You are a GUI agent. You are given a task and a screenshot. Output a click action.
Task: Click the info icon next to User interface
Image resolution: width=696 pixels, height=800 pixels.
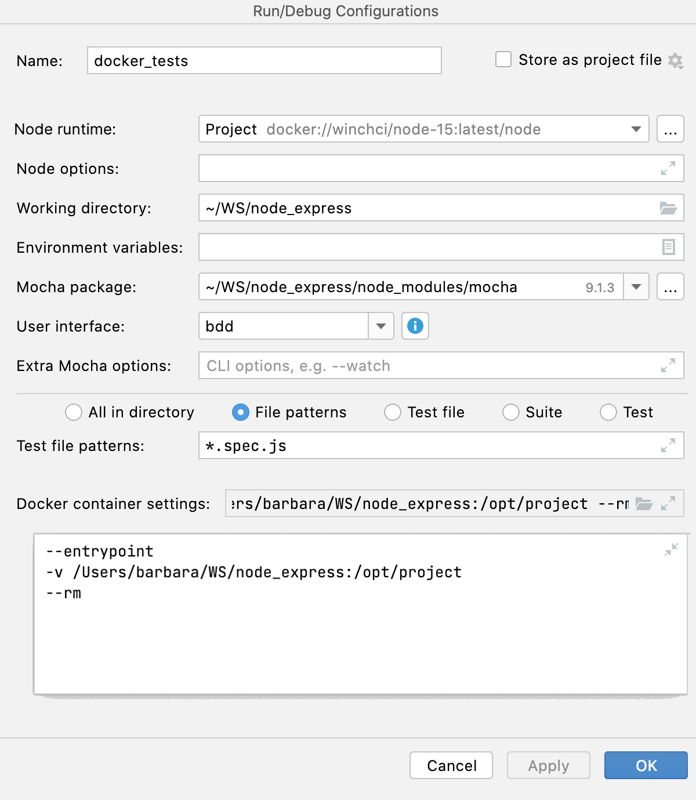[415, 326]
